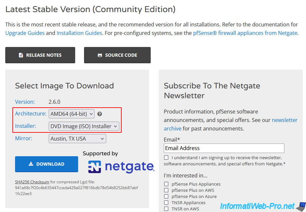Image resolution: width=306 pixels, height=212 pixels.
Task: Expand the Installer dropdown (DVD Image ISO)
Action: [x=84, y=126]
